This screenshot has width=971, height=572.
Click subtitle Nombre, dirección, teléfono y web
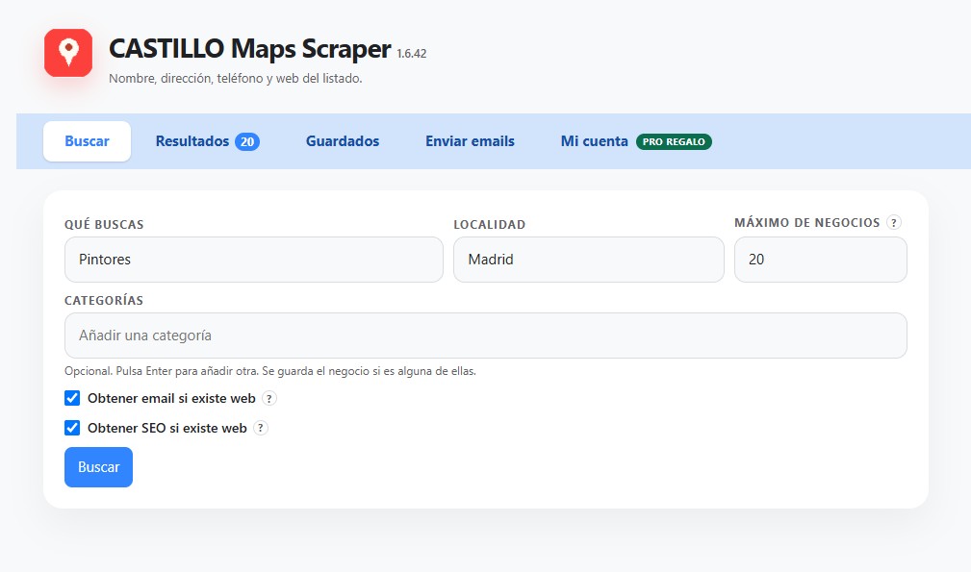(x=236, y=79)
